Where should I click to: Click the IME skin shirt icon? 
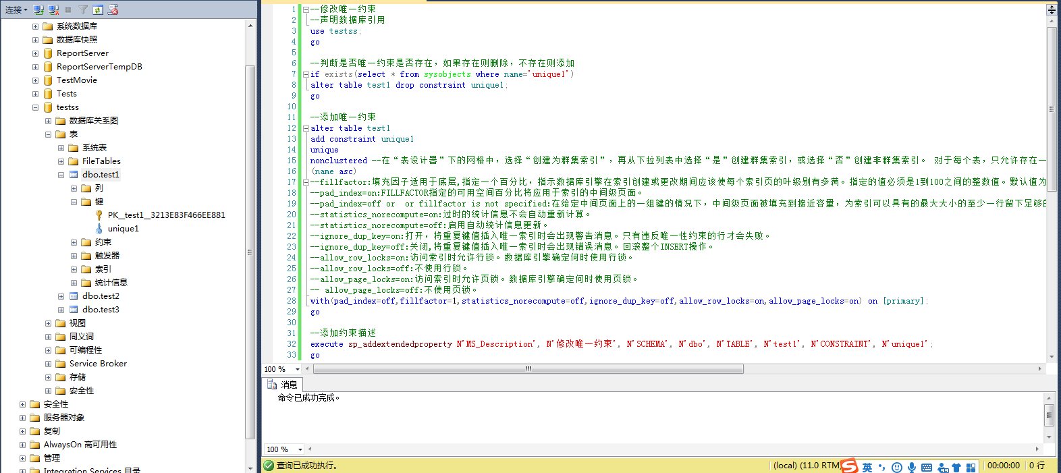coord(956,467)
